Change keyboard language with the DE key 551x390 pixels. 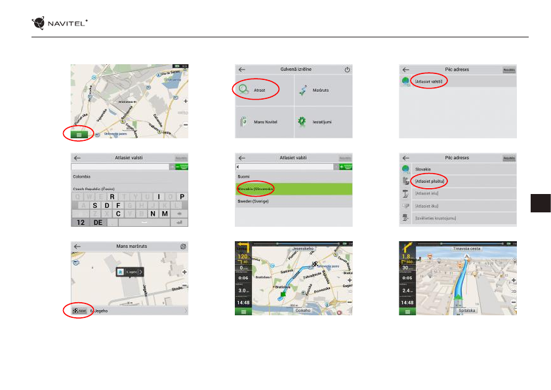coord(98,223)
